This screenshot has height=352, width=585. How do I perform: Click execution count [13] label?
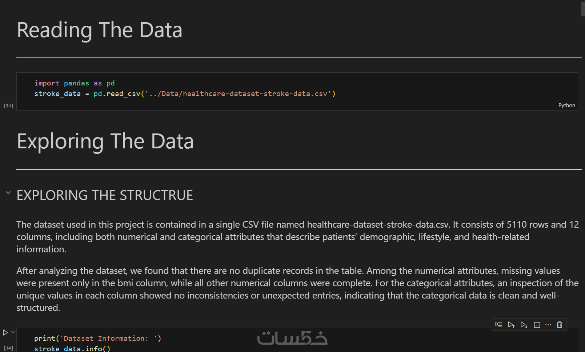8,105
